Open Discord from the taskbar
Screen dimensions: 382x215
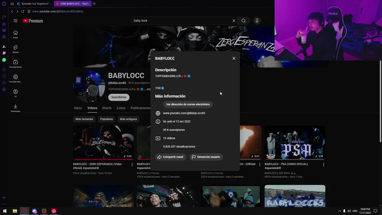tap(34, 211)
